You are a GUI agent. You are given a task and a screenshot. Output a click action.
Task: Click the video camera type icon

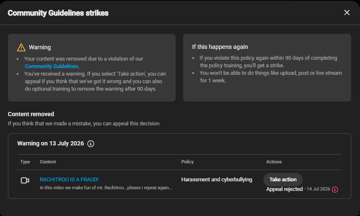[25, 180]
